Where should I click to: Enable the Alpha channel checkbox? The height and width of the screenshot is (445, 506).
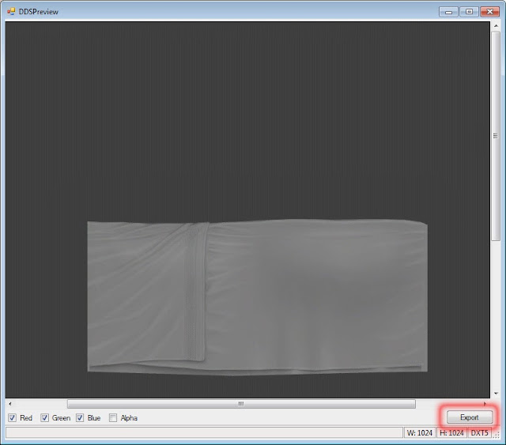113,418
